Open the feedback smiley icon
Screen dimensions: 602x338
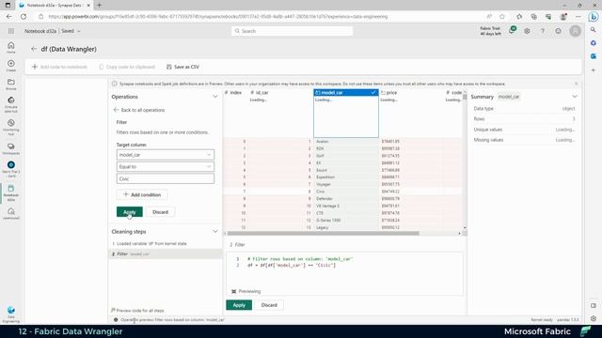click(x=558, y=31)
